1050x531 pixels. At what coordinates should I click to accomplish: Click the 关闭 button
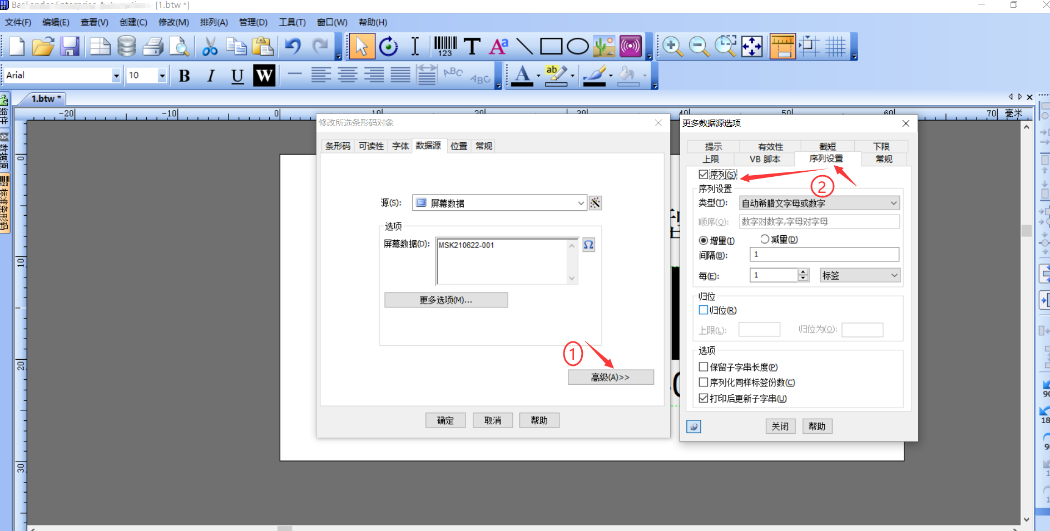point(780,426)
